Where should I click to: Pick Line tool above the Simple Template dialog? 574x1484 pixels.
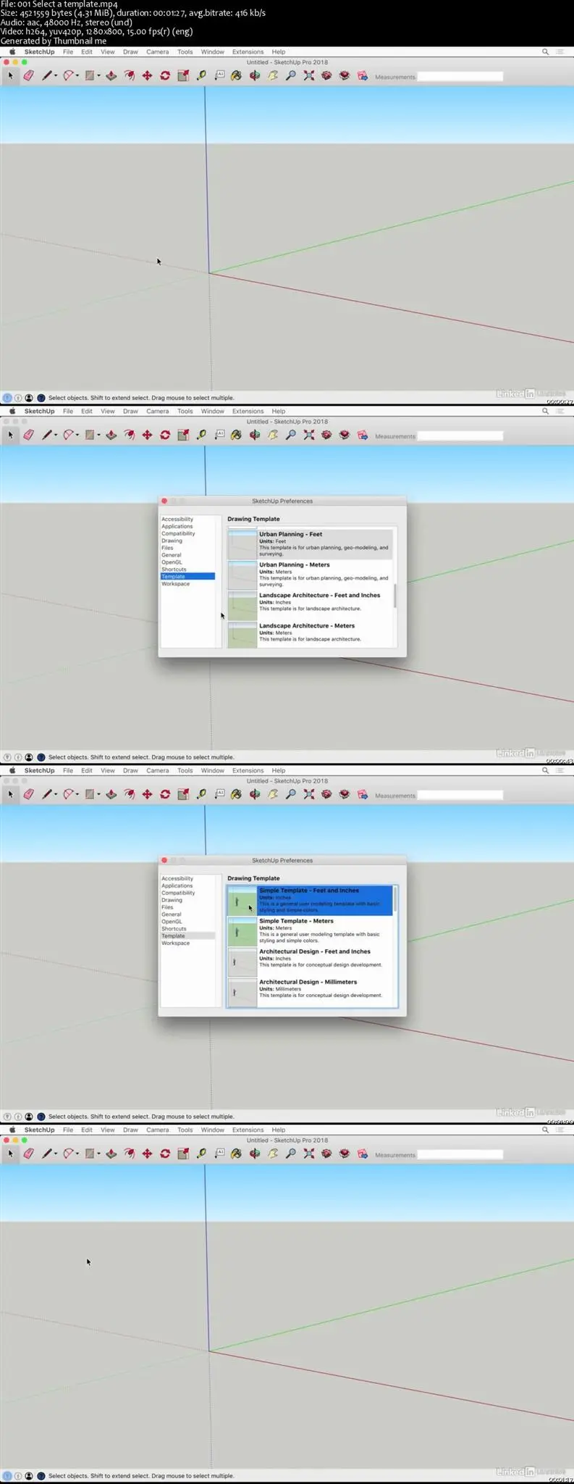coord(46,794)
